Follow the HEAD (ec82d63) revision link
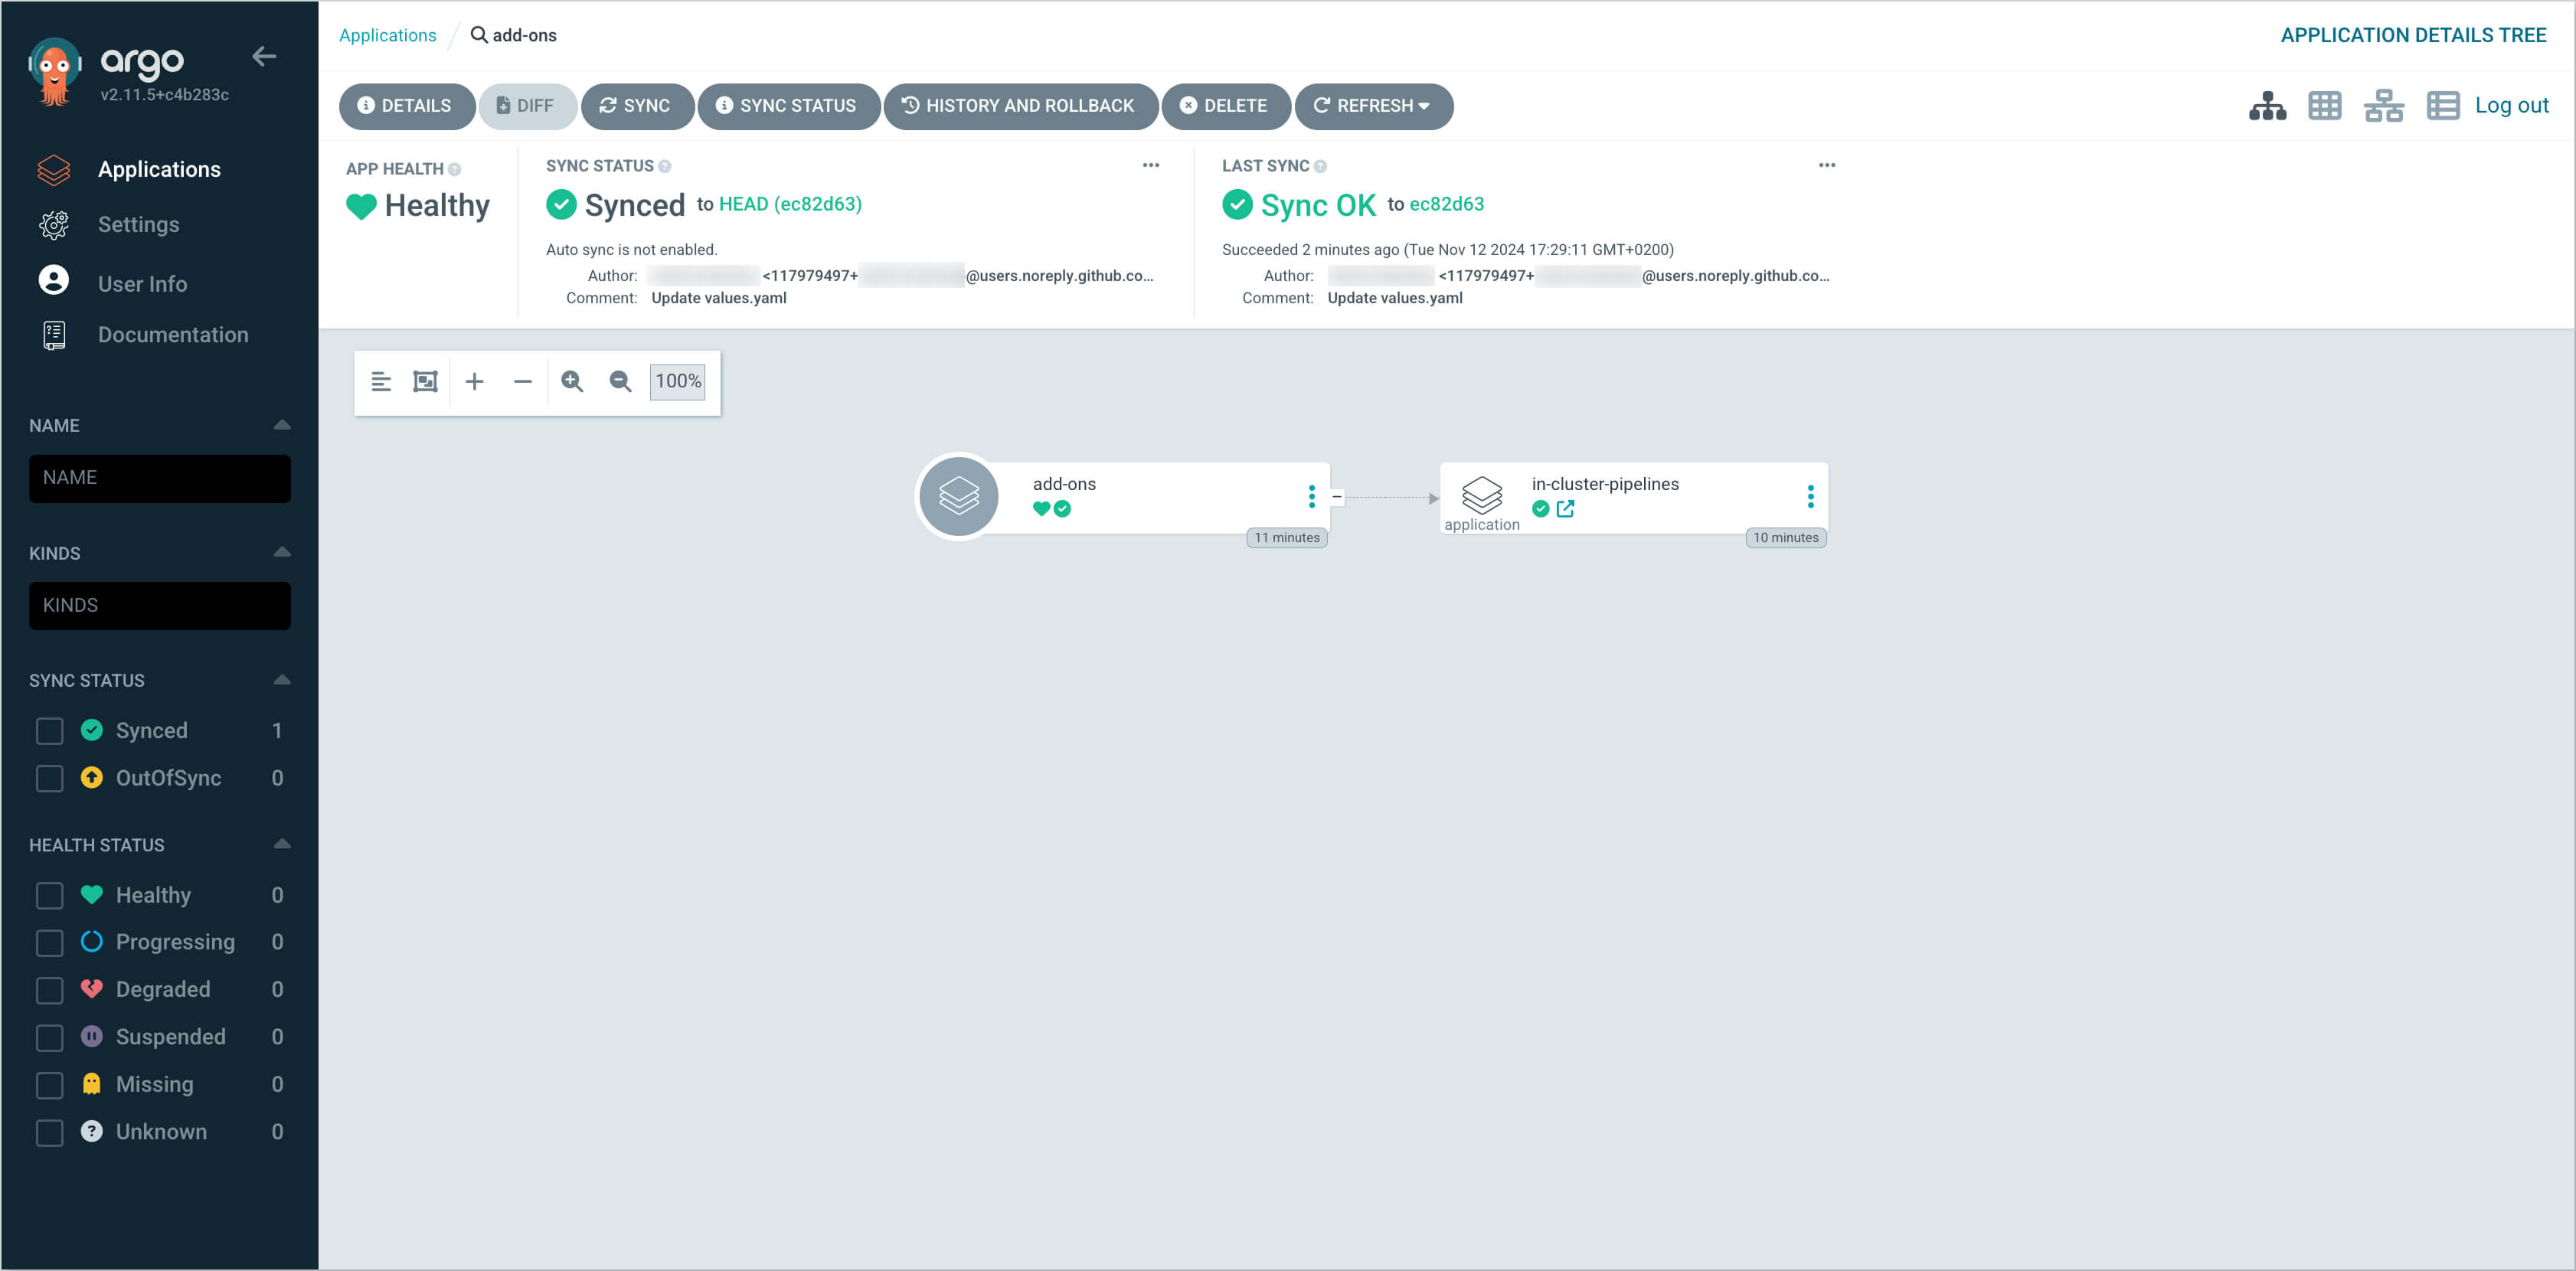 pyautogui.click(x=790, y=204)
